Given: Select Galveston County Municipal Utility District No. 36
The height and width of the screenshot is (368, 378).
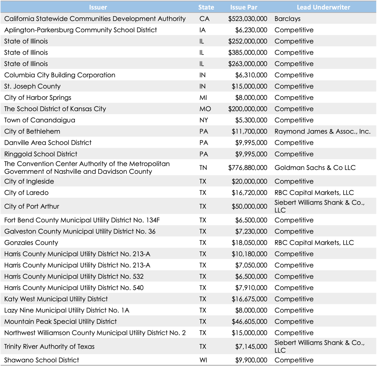Looking at the screenshot, I should point(80,231).
